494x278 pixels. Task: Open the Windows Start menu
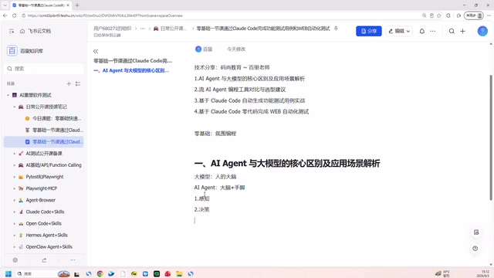[x=8, y=273]
